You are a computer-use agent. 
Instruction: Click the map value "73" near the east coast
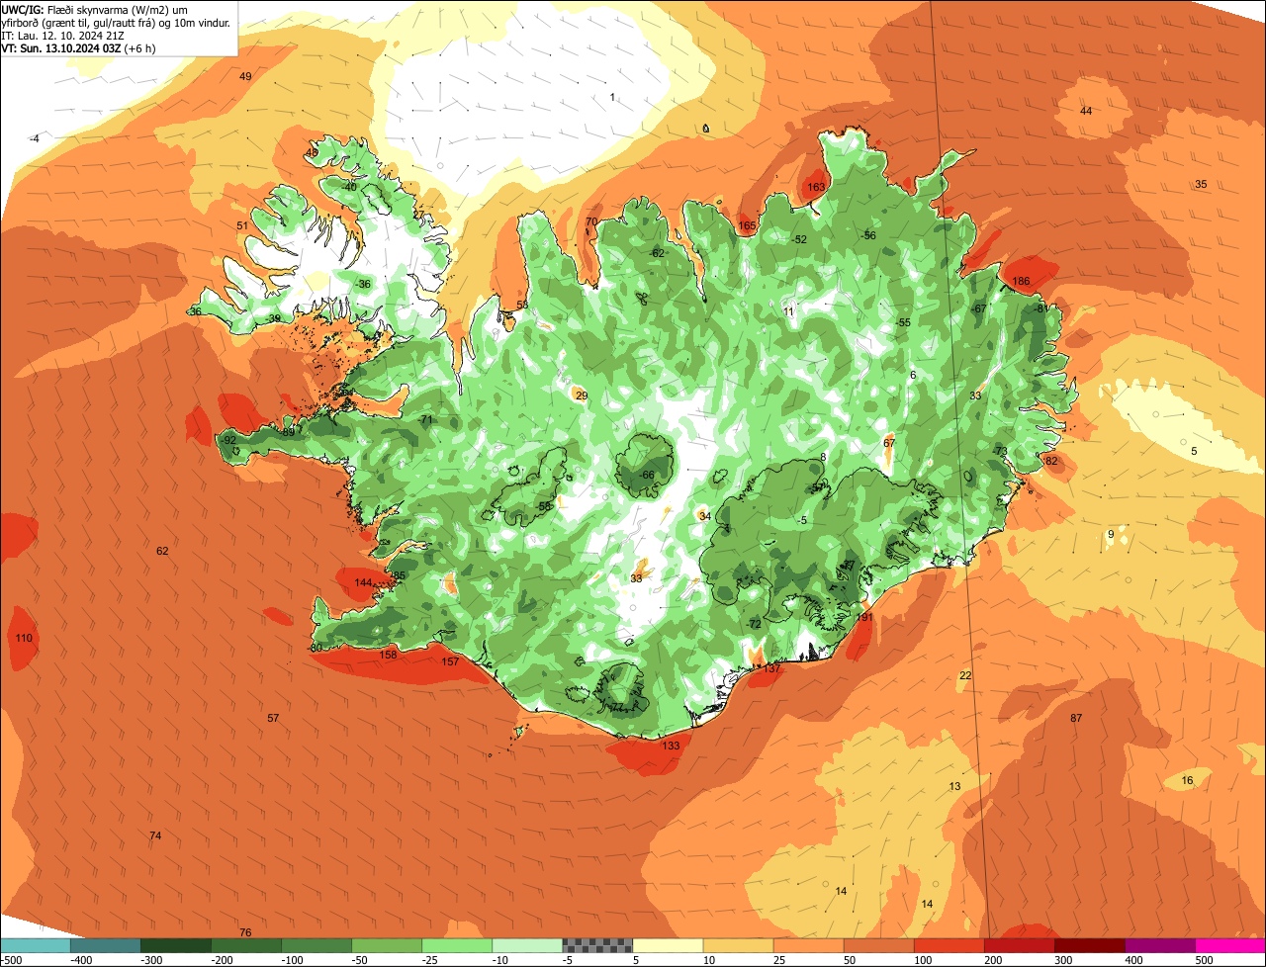(1001, 452)
